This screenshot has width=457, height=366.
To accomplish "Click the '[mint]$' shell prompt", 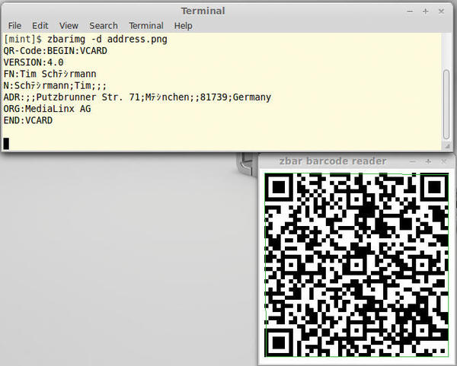I will click(23, 39).
